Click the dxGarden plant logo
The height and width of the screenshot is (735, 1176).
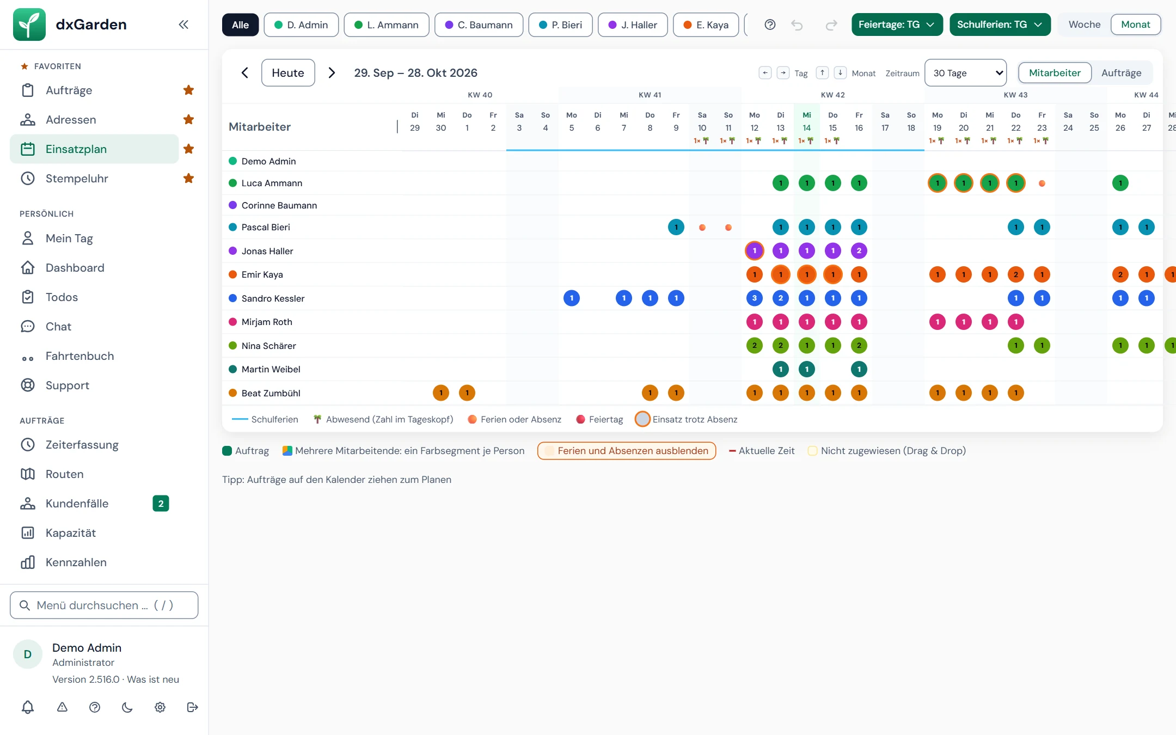point(29,24)
